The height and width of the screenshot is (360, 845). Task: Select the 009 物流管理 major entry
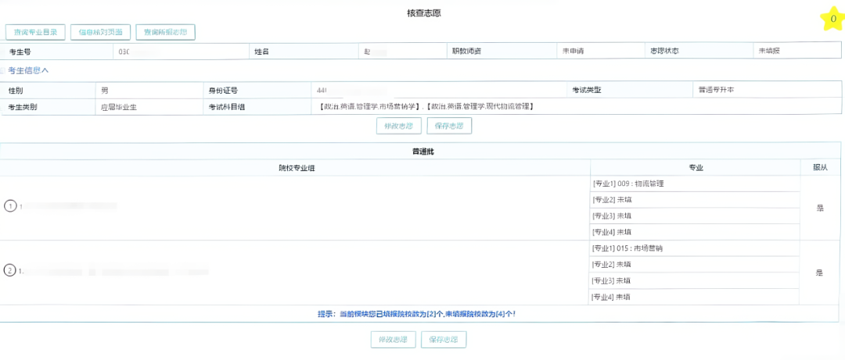point(634,184)
